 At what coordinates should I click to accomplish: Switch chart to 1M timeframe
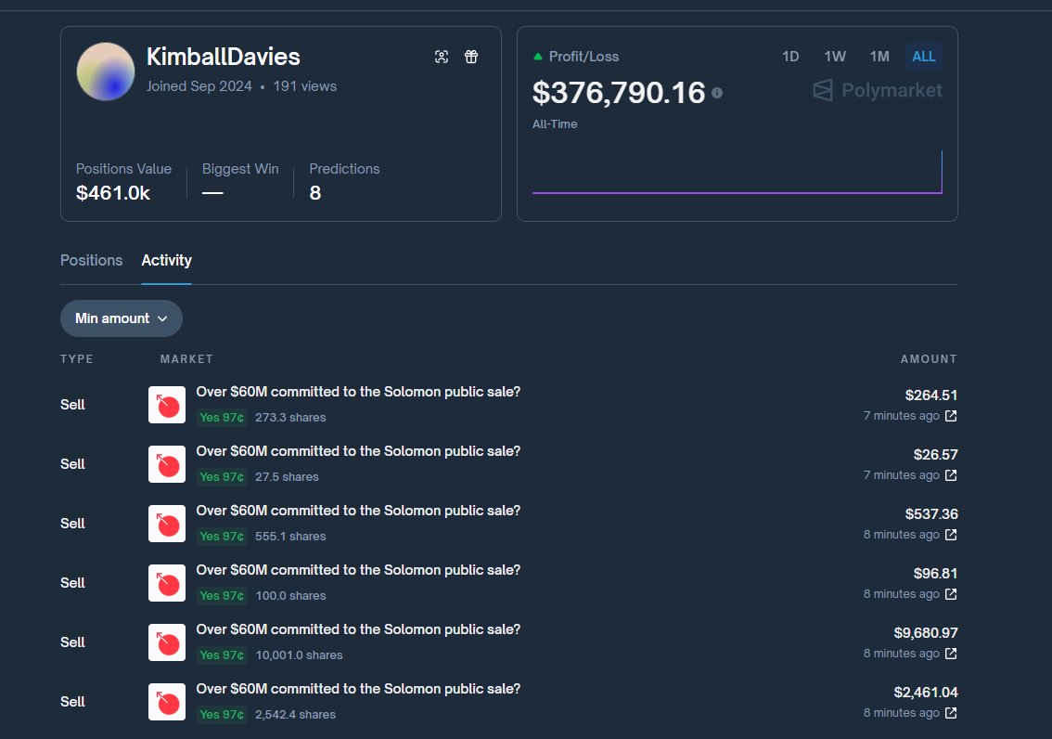click(x=879, y=56)
